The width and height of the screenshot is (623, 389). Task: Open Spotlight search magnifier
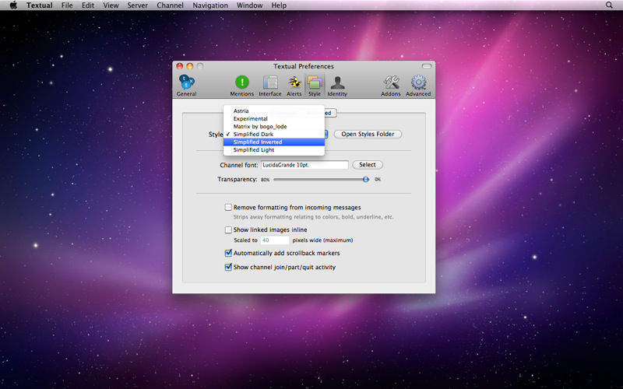[x=609, y=5]
